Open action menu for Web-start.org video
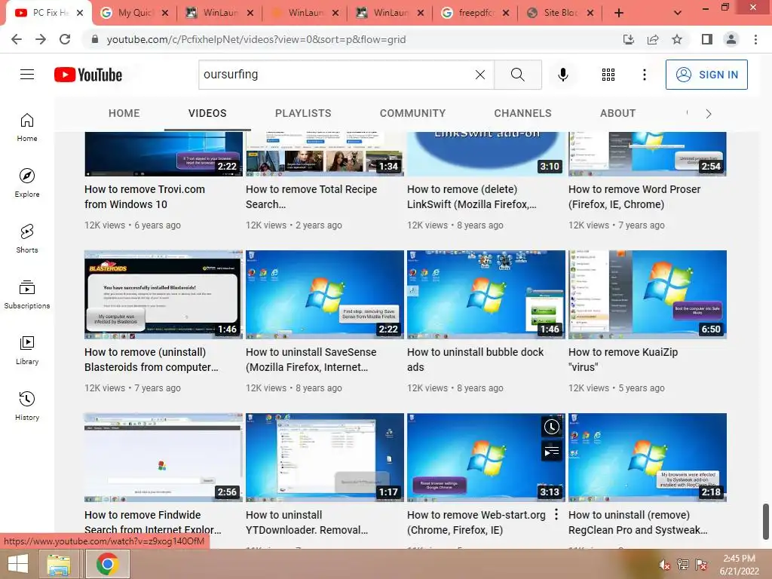 (556, 514)
